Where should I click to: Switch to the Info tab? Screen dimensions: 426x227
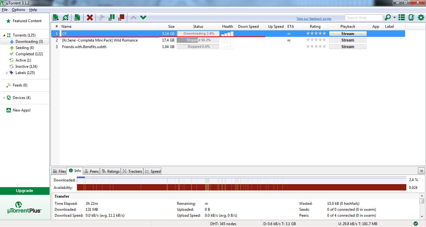click(x=75, y=171)
